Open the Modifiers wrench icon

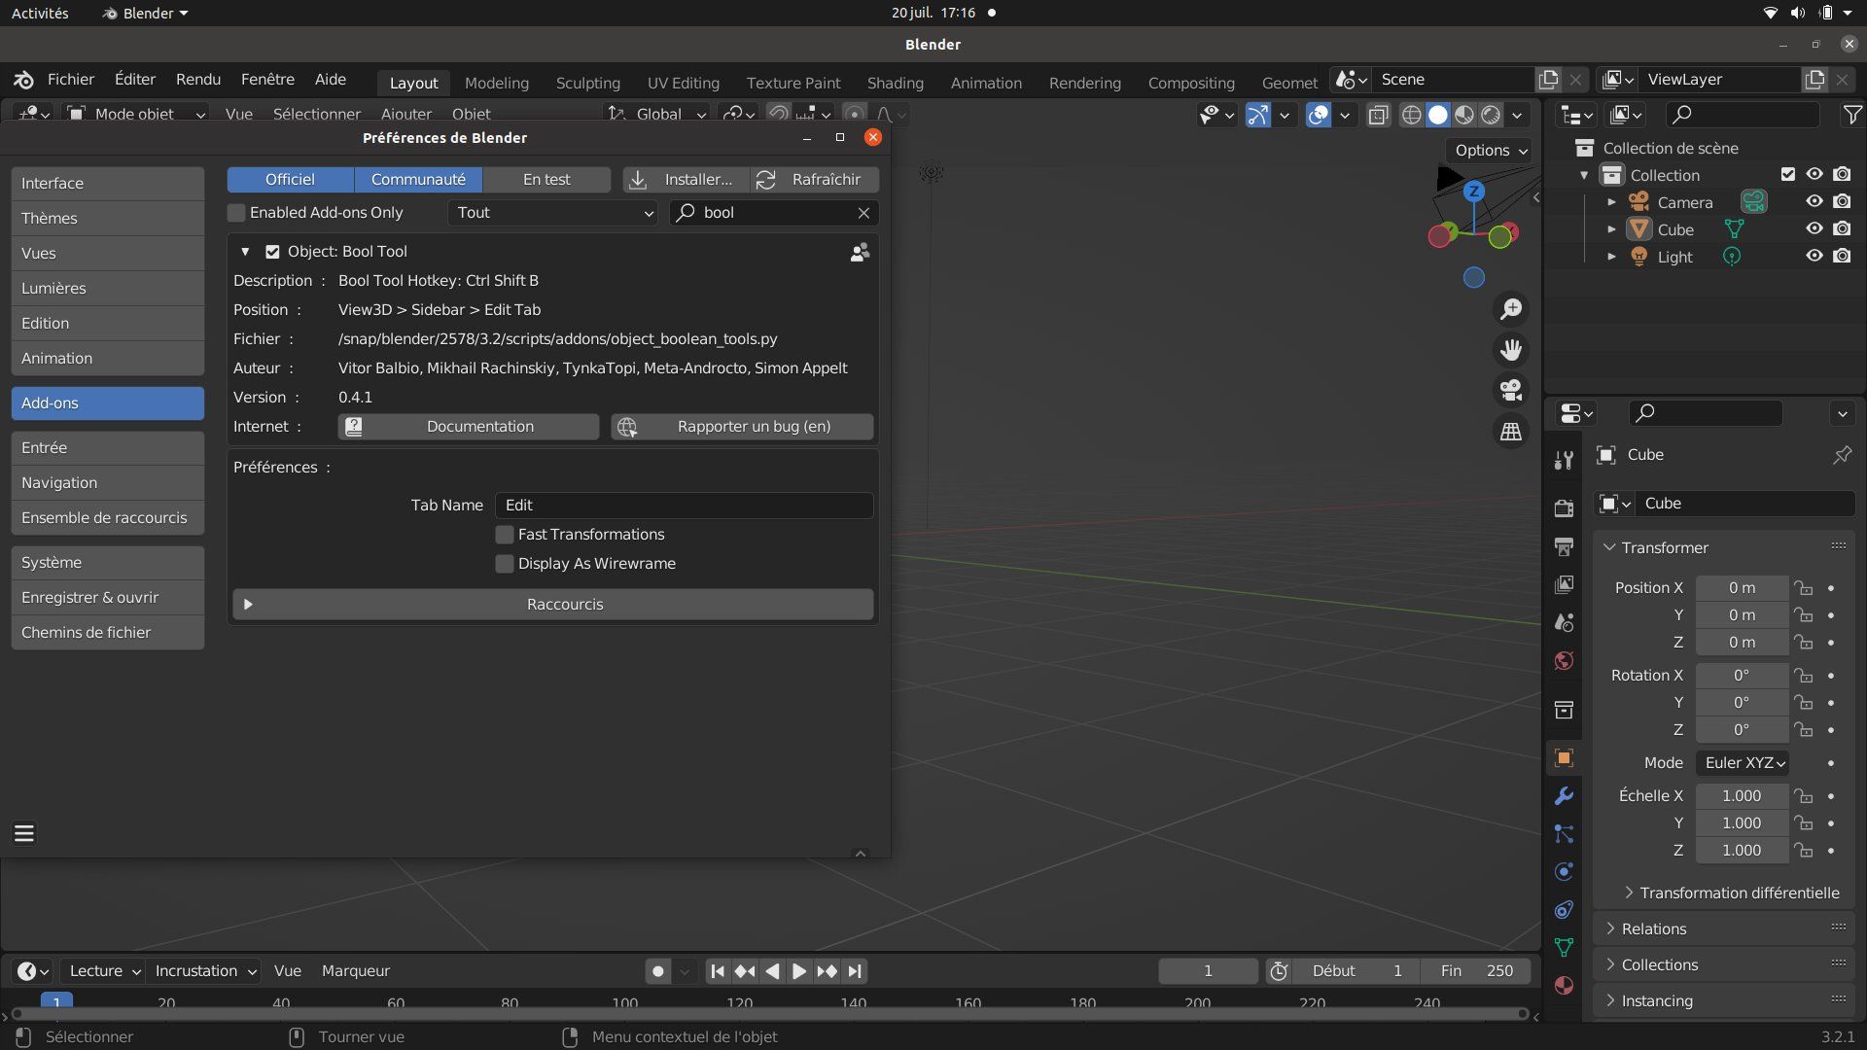coord(1564,795)
